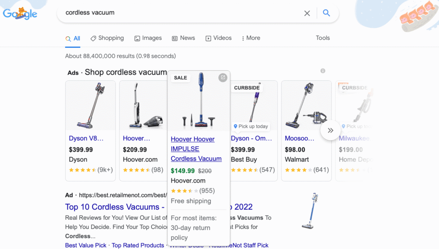Open the ads info icon

[x=322, y=70]
